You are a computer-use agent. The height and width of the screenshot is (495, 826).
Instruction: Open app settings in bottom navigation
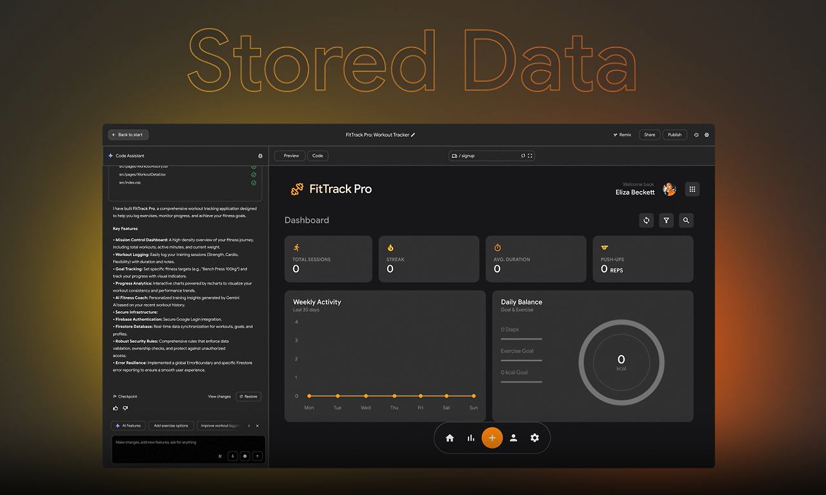click(x=534, y=438)
